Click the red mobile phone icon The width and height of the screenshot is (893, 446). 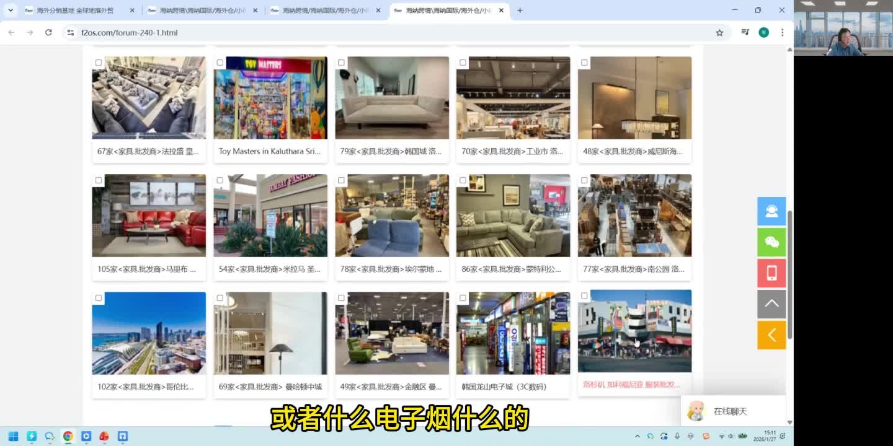coord(771,273)
